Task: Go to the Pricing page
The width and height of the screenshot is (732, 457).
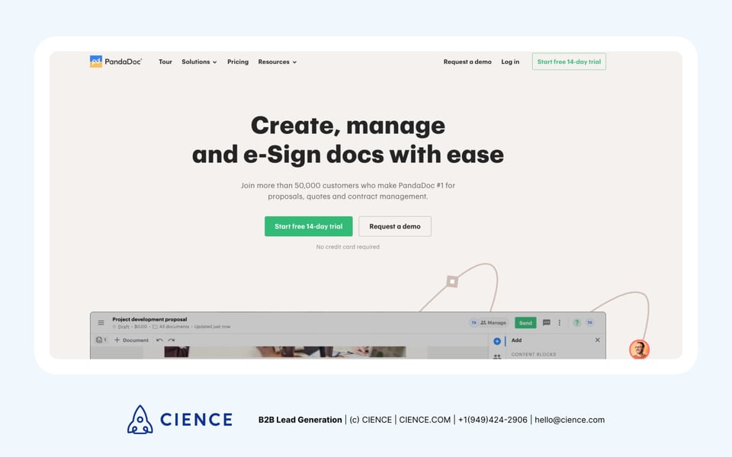Action: click(238, 62)
